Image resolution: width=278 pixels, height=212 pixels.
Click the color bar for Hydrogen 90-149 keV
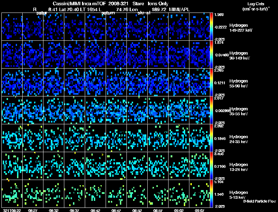click(x=211, y=55)
